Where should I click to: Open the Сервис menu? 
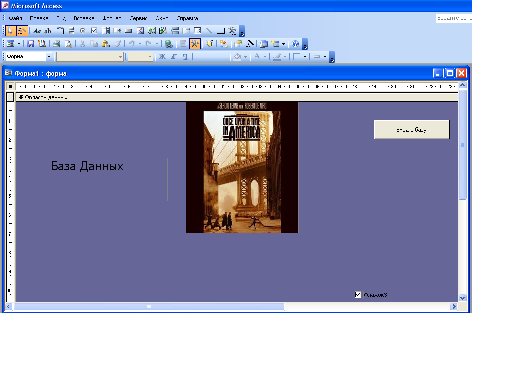(x=138, y=18)
